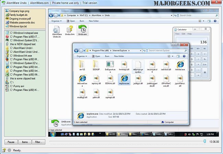
Task: Click Open in Internet Explorer folder toolbar
Action: 96,56
